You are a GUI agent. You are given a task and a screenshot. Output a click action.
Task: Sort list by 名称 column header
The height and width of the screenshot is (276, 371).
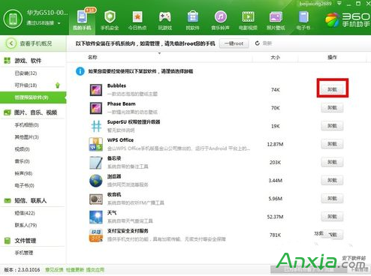(x=92, y=57)
